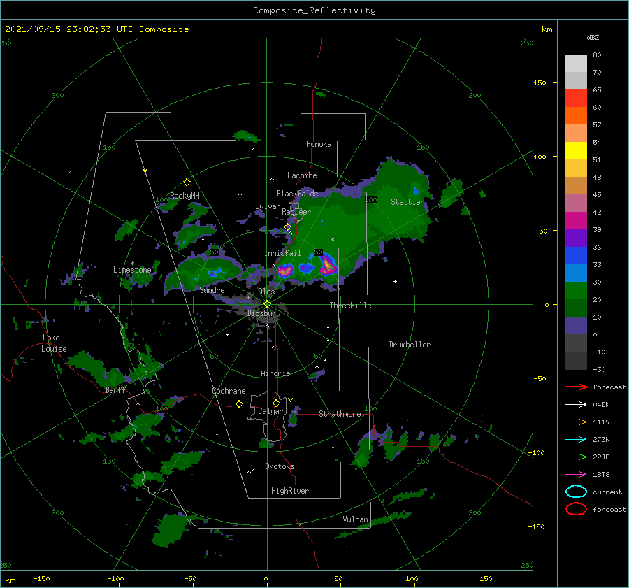This screenshot has height=588, width=629.
Task: Click yellow marker near RockyMH
Action: pos(187,182)
